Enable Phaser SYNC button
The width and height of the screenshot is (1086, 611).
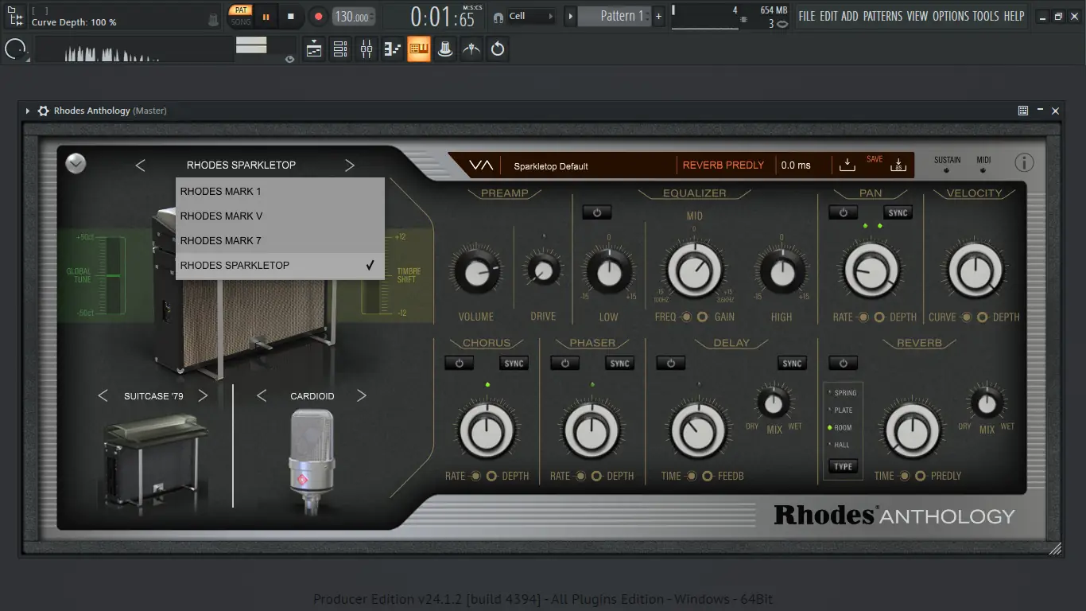[x=619, y=363]
